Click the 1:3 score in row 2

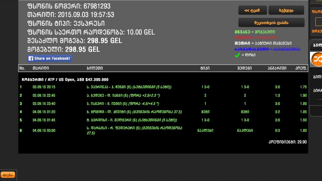[x=277, y=96]
